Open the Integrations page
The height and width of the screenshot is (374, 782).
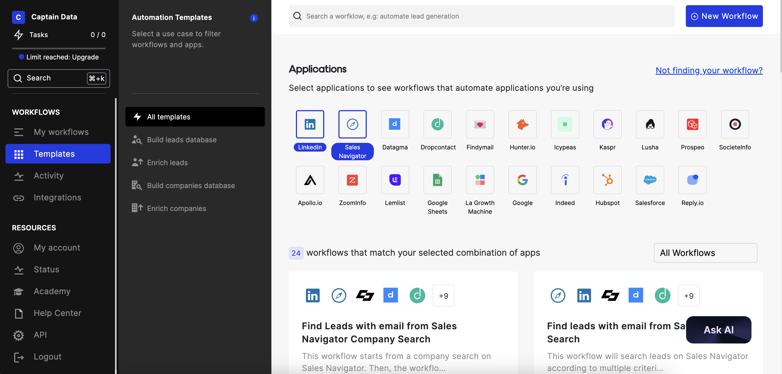pyautogui.click(x=58, y=197)
